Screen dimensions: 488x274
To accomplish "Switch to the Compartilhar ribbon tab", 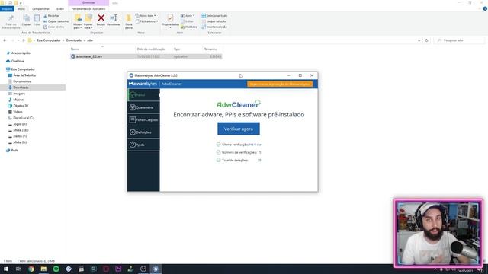I will coord(40,8).
